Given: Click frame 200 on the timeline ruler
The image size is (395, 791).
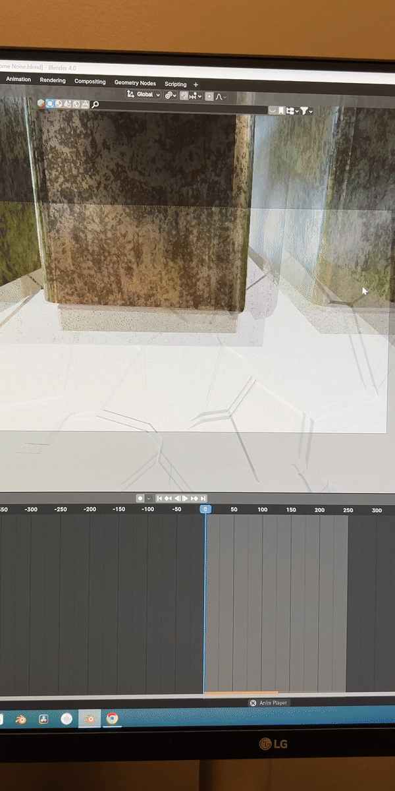Looking at the screenshot, I should [x=320, y=510].
